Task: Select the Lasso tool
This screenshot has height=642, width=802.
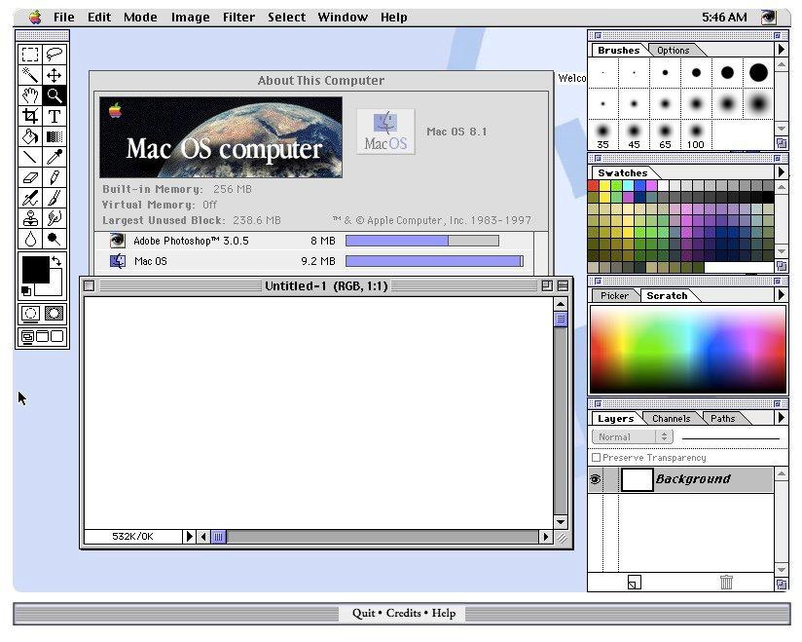Action: pyautogui.click(x=55, y=55)
